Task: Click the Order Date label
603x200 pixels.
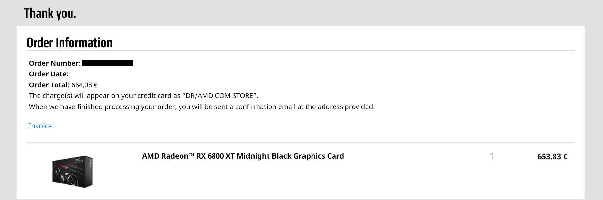Action: (49, 74)
